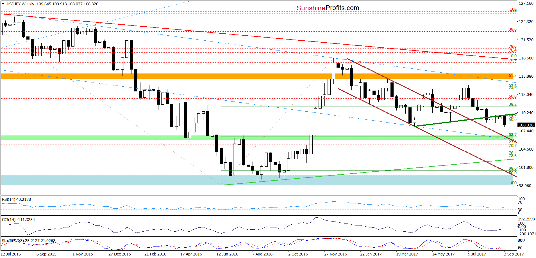Click the 7 Aug 2016 date label
The height and width of the screenshot is (258, 536).
tap(262, 254)
